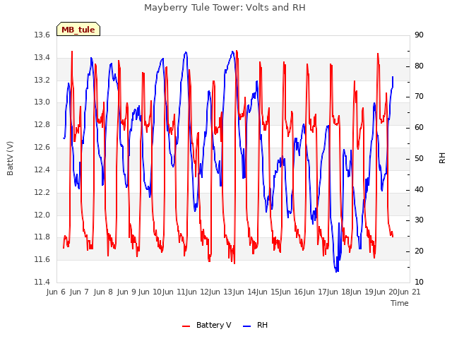The image size is (452, 339).
Task: Select the 13.4 left axis tick
Action: point(42,58)
